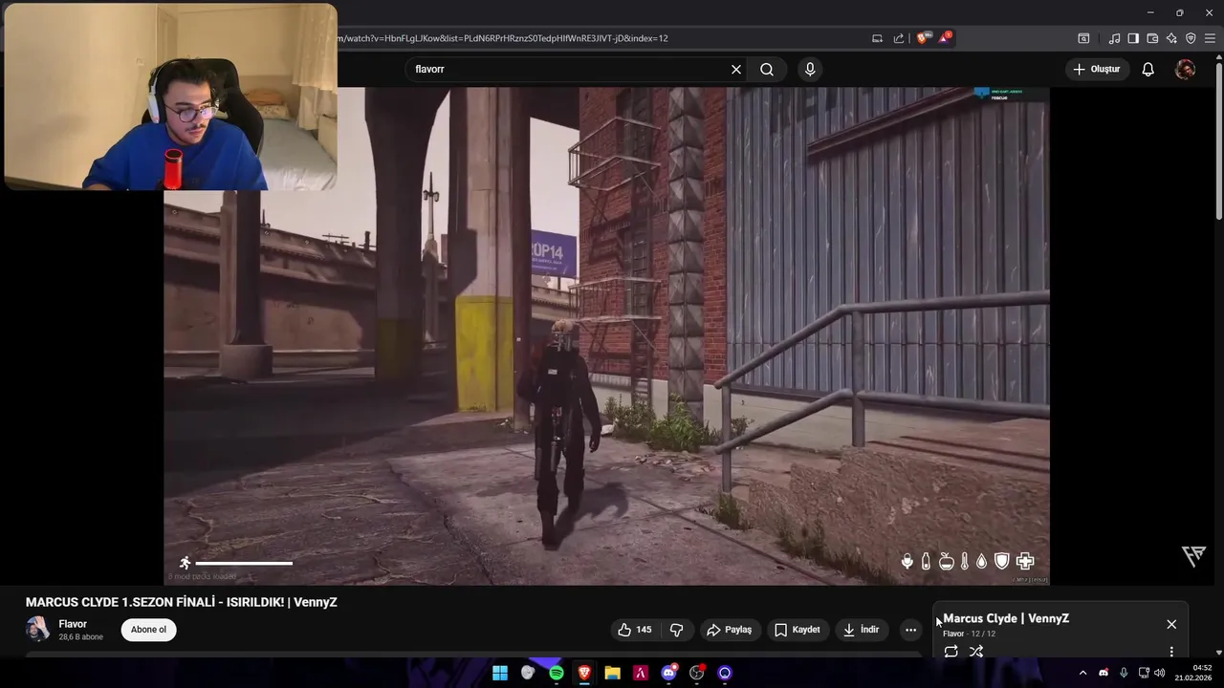The height and width of the screenshot is (688, 1224).
Task: Open the browser music note media control
Action: click(x=1114, y=38)
